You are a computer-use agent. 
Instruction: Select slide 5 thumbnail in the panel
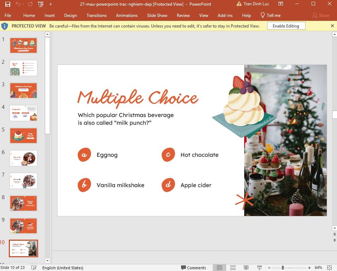point(23,135)
